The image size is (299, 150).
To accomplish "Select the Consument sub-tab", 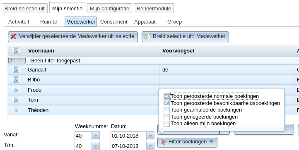I will [x=114, y=22].
